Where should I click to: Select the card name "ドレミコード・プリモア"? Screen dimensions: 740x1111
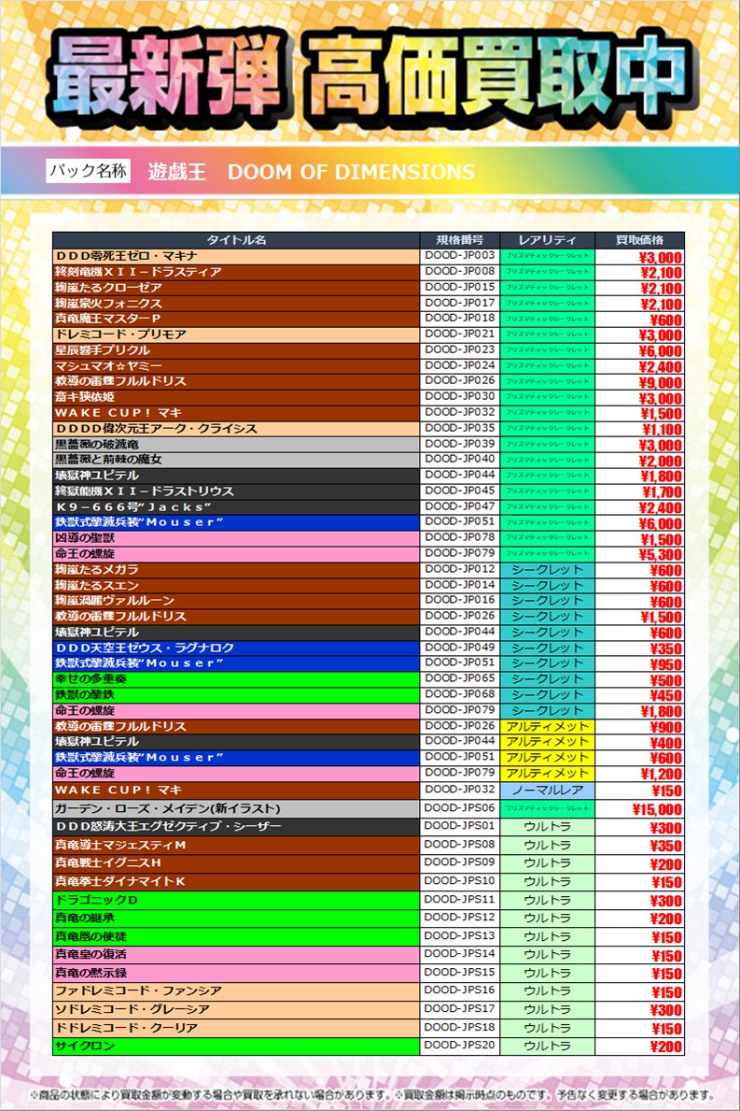[x=121, y=335]
